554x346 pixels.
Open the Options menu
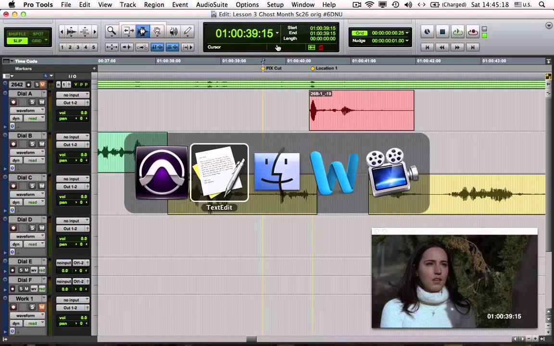[x=247, y=5]
